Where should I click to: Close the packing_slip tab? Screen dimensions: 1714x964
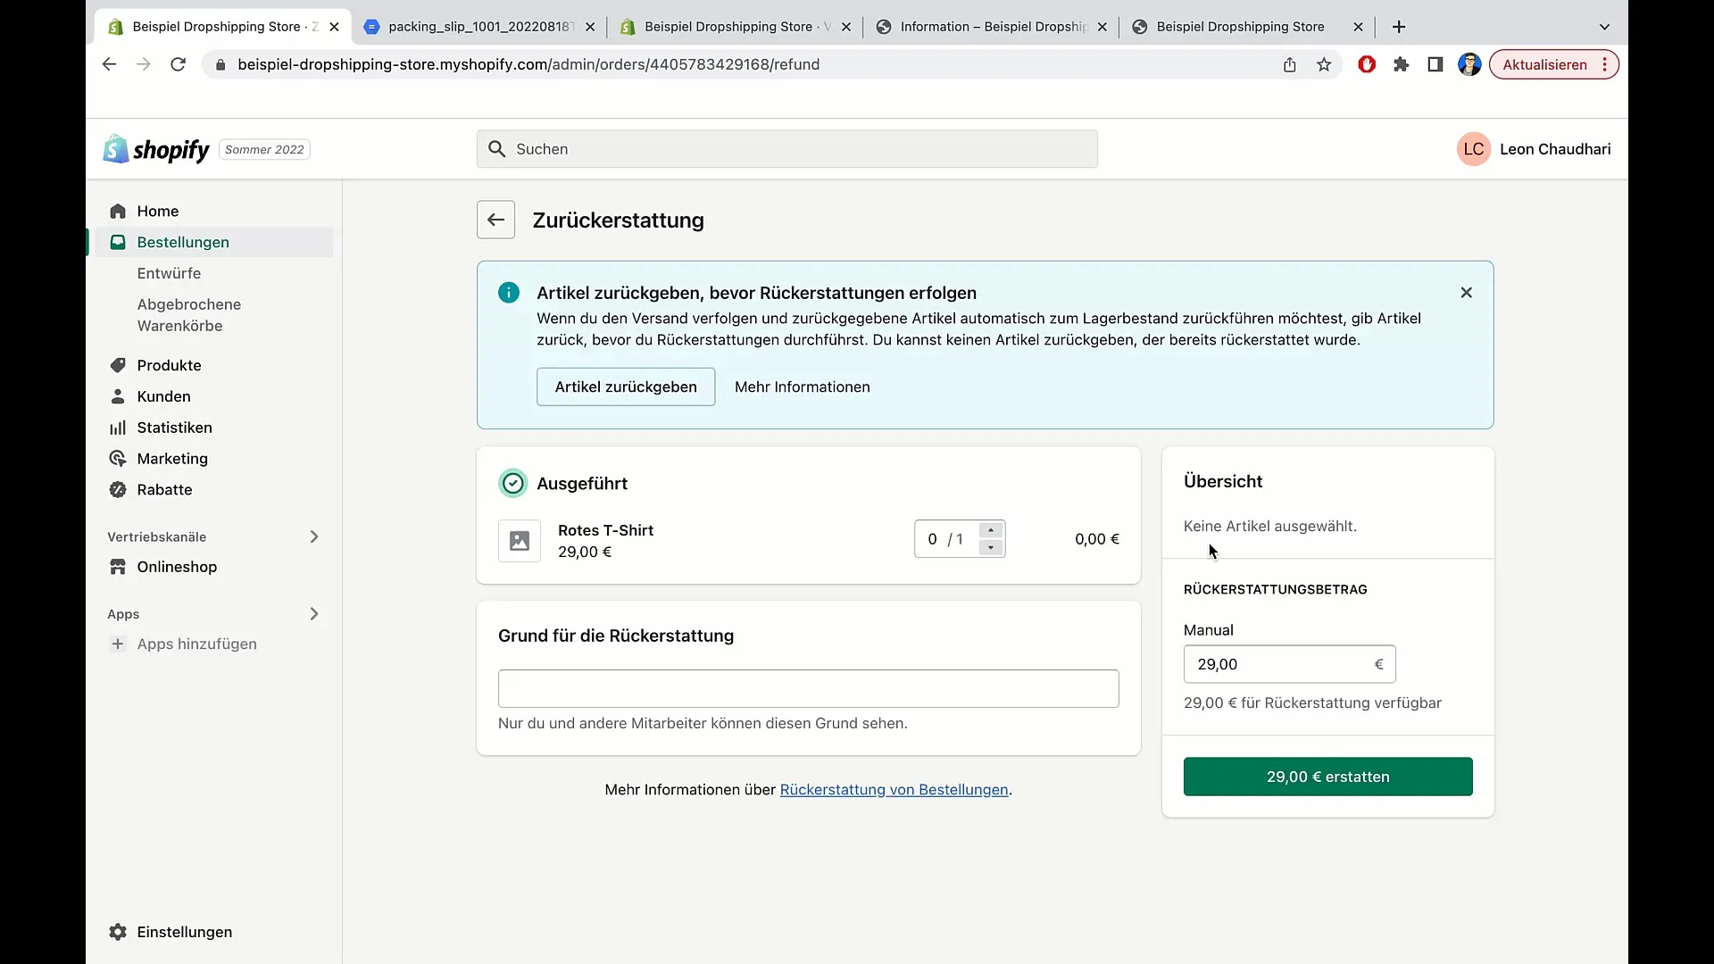tap(590, 27)
